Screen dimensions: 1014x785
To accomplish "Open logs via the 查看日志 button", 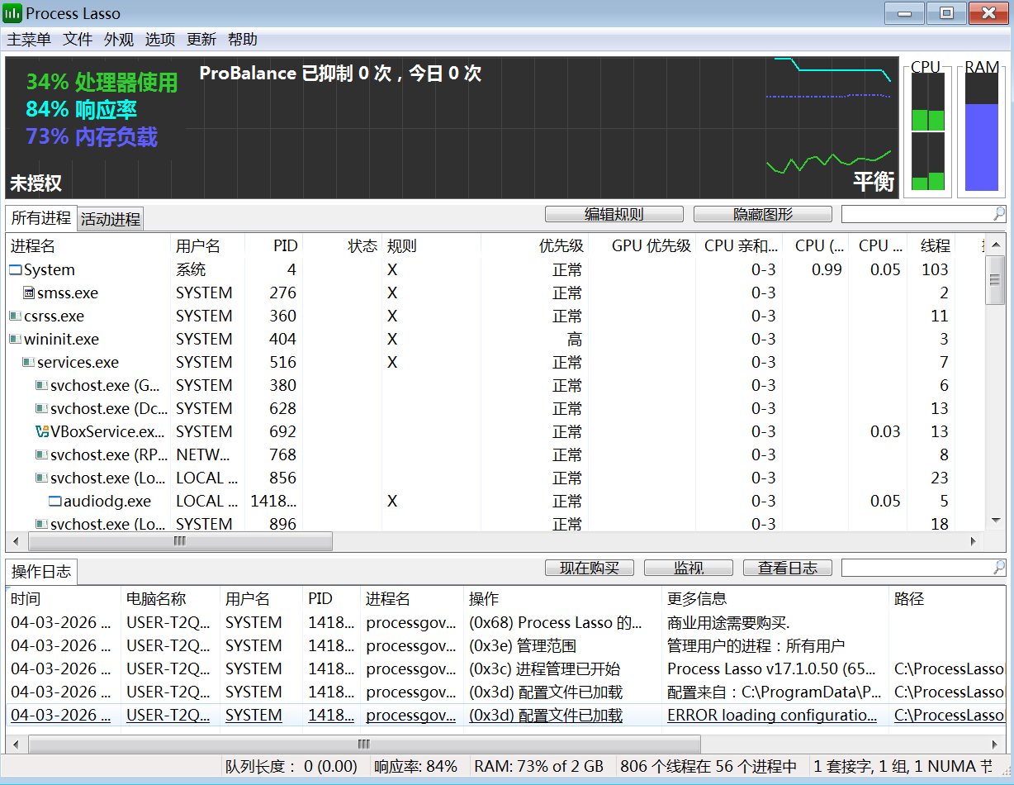I will pos(786,567).
